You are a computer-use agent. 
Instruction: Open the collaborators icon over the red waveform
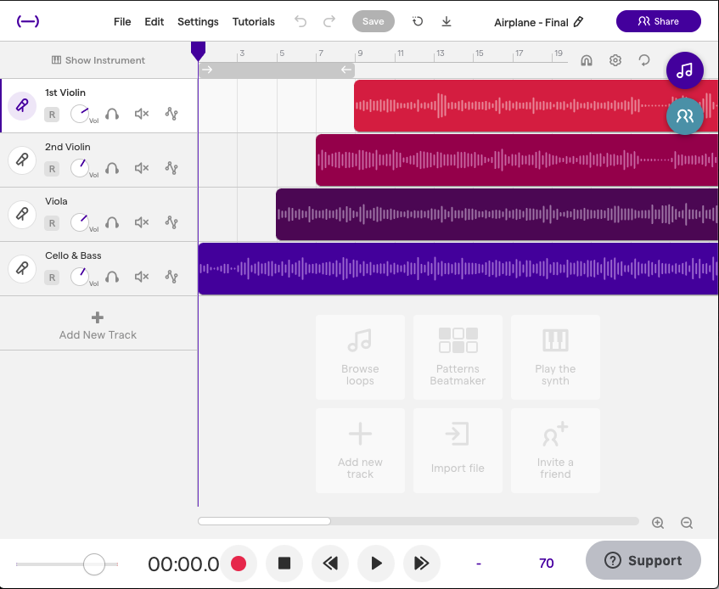point(685,116)
